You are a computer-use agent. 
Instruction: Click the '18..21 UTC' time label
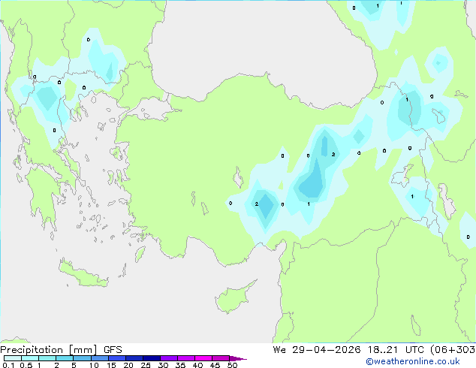[396, 349]
